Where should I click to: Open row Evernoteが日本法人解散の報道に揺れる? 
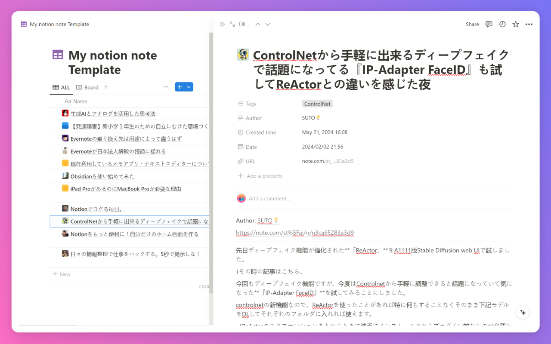tap(118, 151)
